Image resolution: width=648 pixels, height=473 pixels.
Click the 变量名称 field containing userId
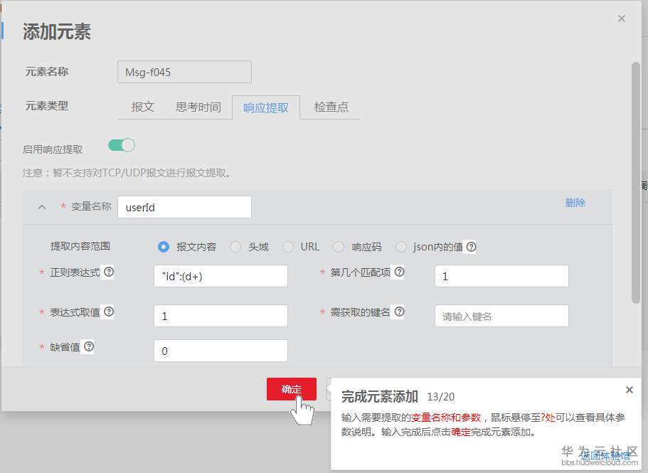(x=184, y=207)
